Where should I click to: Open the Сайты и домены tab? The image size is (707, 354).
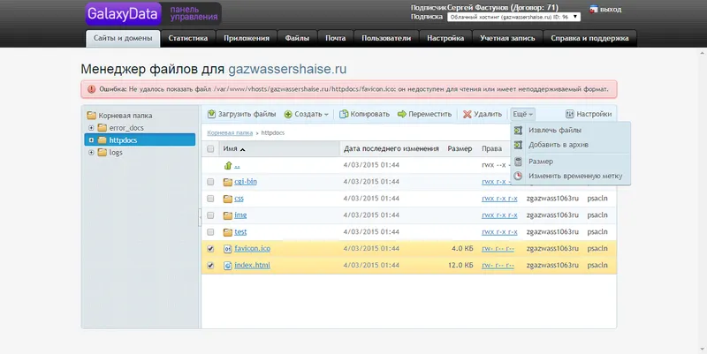(x=123, y=38)
